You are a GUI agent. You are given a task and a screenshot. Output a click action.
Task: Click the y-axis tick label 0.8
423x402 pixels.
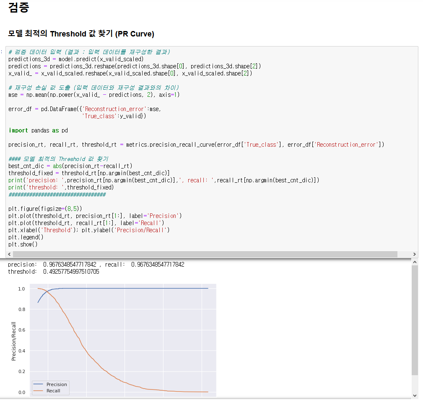coord(21,309)
